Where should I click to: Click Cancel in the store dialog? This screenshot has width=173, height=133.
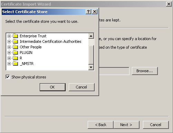pos(81,87)
